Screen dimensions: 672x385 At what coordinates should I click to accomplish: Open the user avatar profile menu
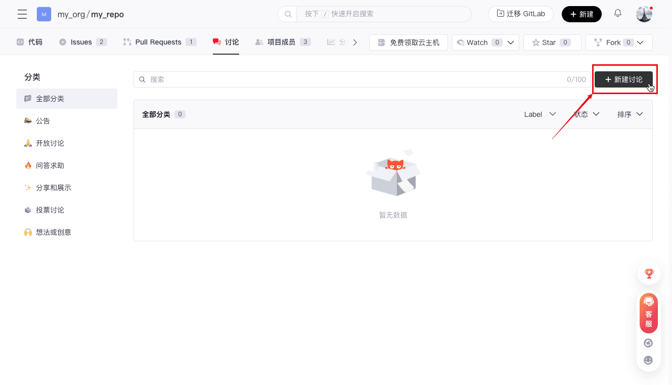[x=644, y=14]
